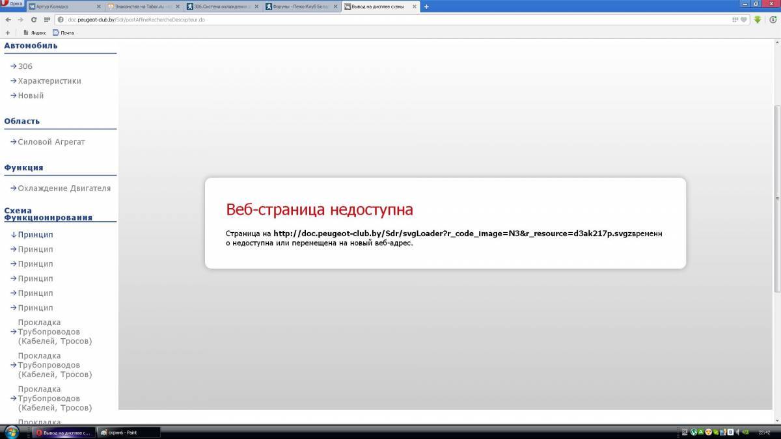Click the Windows Start button
The height and width of the screenshot is (439, 781).
(x=12, y=432)
